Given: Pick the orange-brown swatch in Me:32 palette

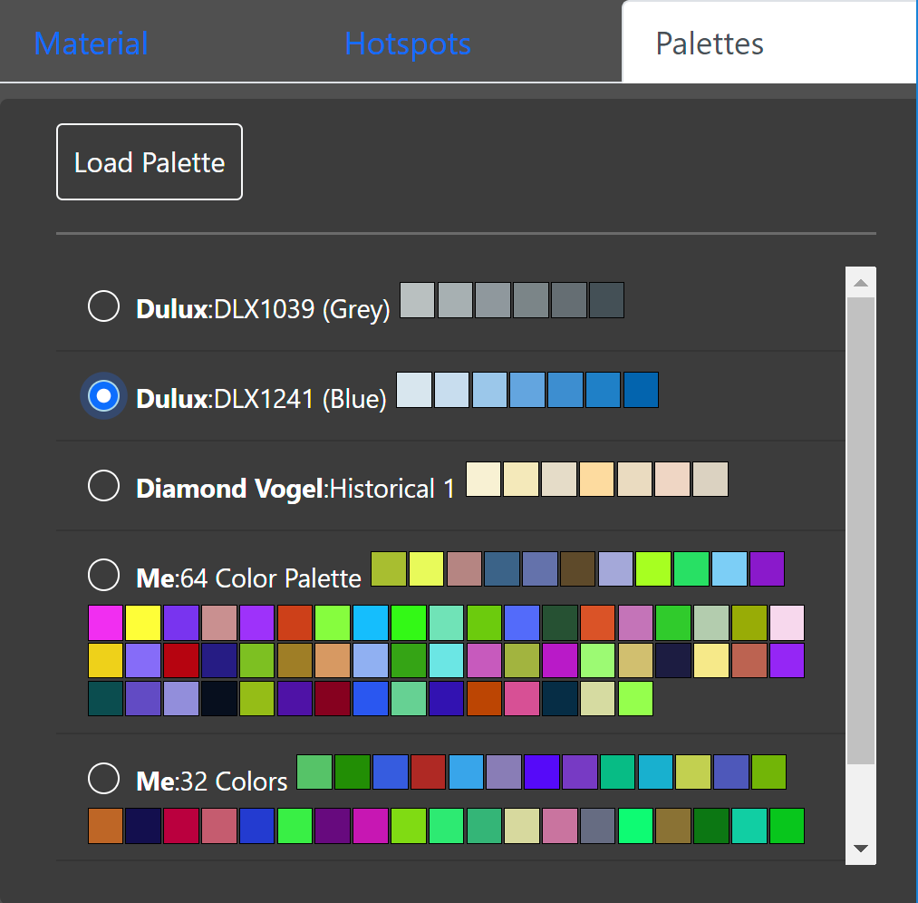Looking at the screenshot, I should pos(105,826).
